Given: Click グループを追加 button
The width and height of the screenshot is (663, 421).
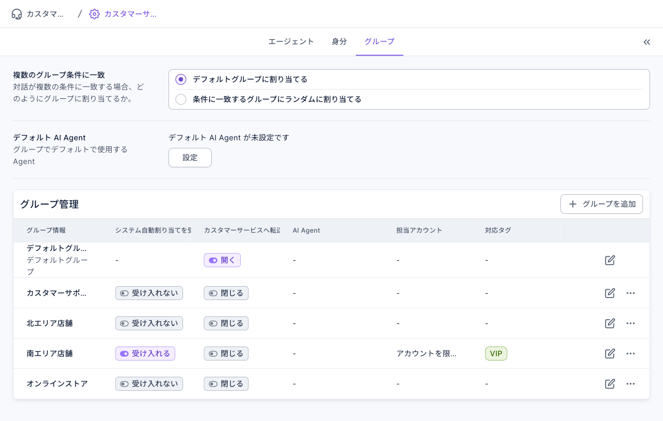Looking at the screenshot, I should (601, 204).
